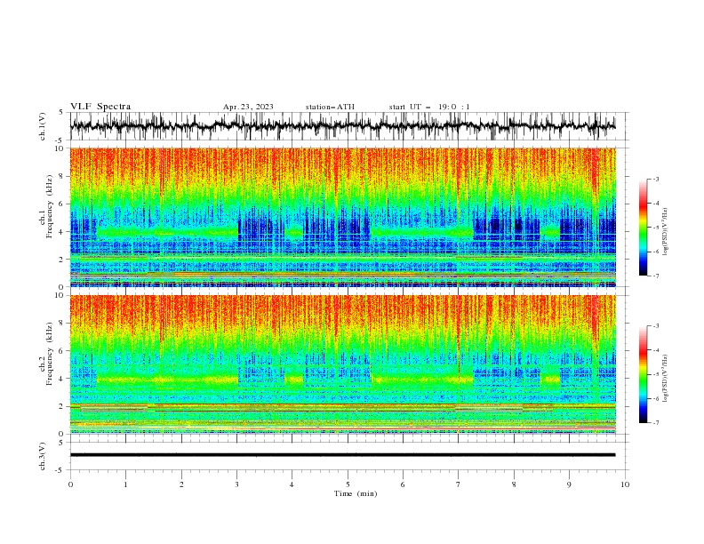Click the ch.1 "Frequency (kHz)" axis label

tap(50, 204)
